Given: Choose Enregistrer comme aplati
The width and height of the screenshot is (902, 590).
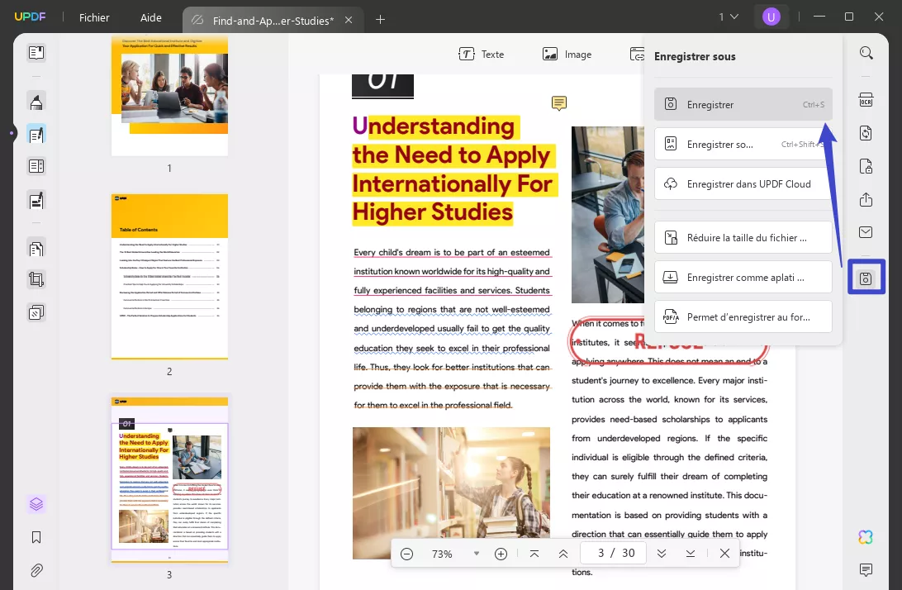Looking at the screenshot, I should tap(743, 277).
